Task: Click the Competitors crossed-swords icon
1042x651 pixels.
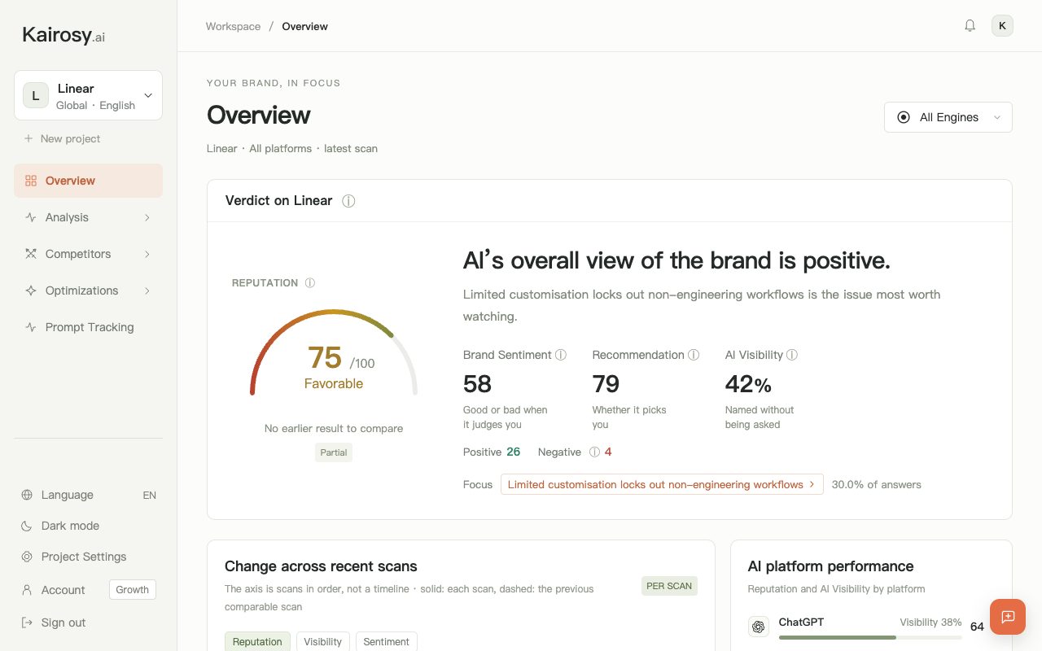Action: point(31,254)
